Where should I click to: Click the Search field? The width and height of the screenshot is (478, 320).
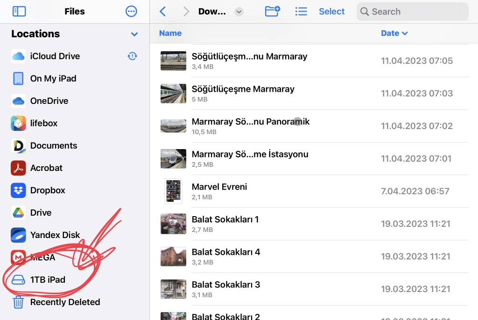tap(413, 12)
